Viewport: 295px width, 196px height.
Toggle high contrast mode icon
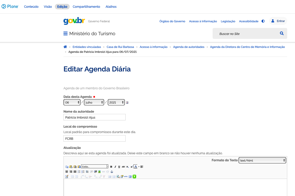263,21
